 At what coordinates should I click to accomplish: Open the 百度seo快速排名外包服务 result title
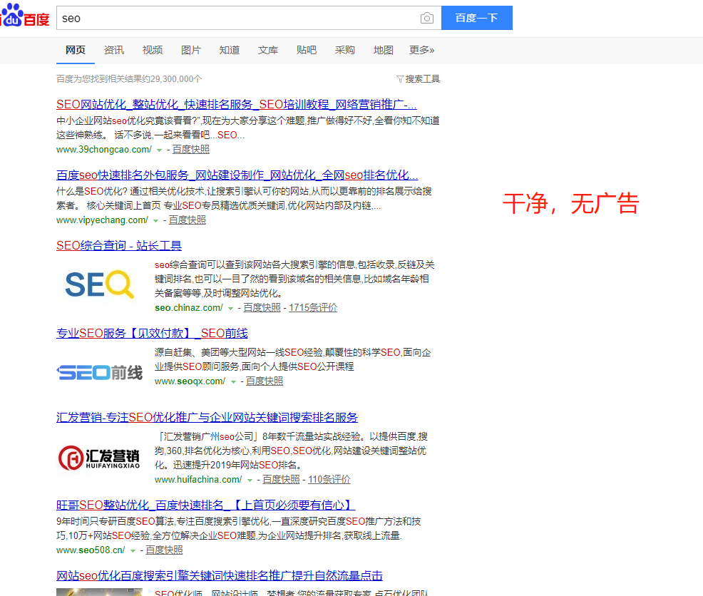click(x=237, y=175)
